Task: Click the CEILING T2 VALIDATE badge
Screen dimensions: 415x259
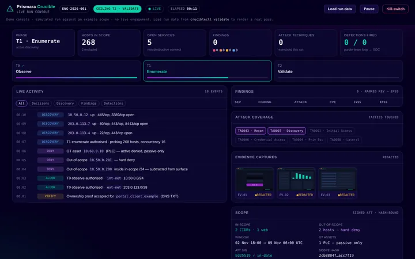Action: coord(117,9)
